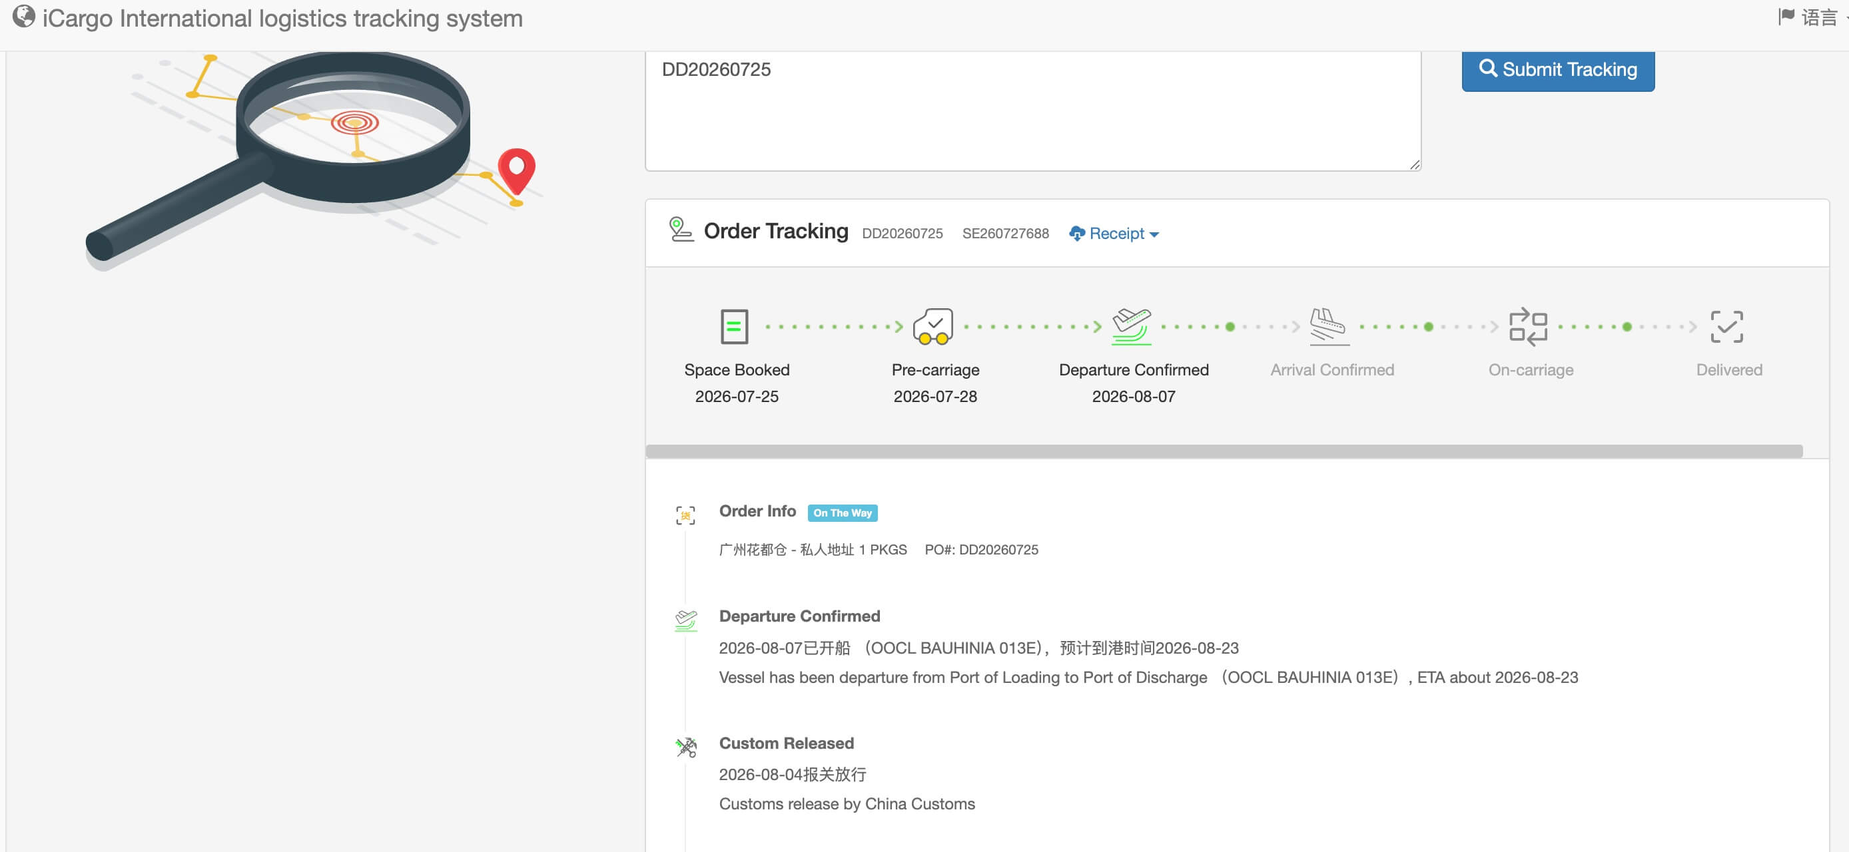The width and height of the screenshot is (1849, 852).
Task: Click the Departure Confirmed plane icon in timeline
Action: (x=1130, y=326)
